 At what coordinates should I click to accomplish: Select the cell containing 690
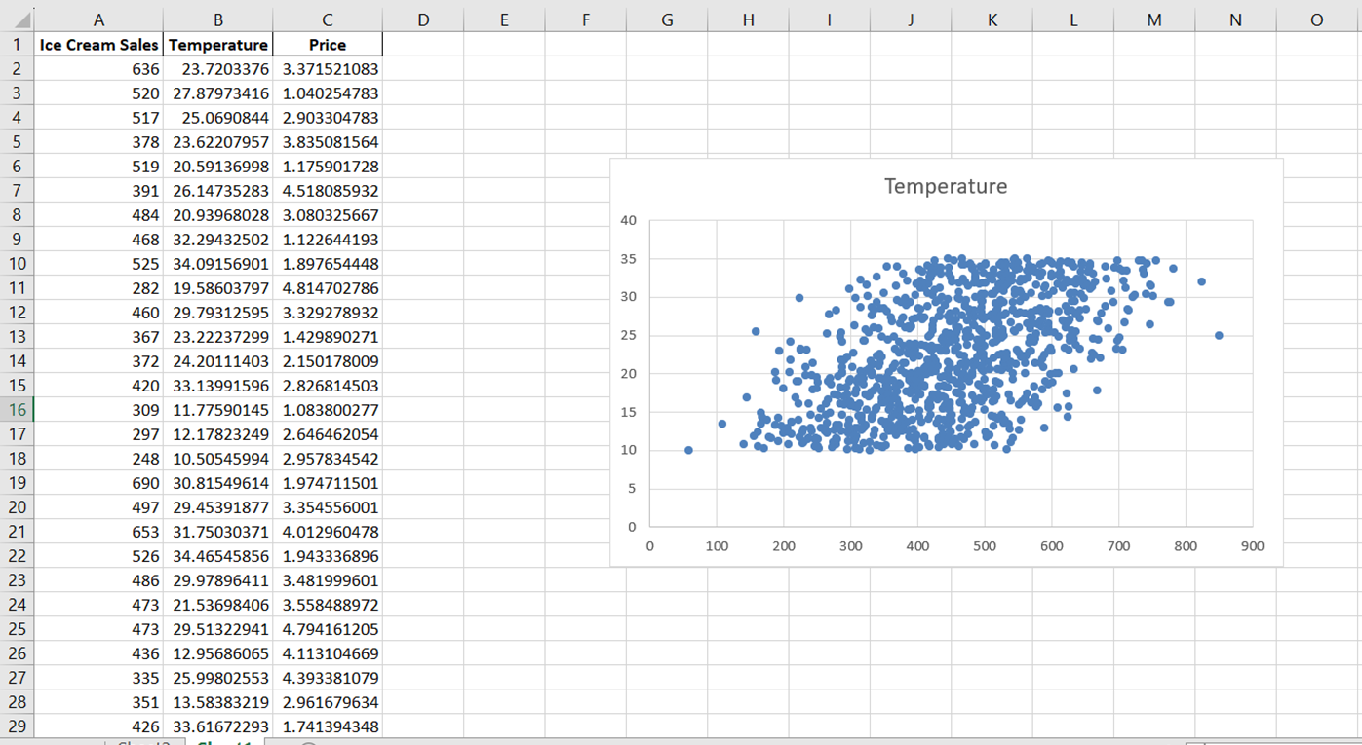(98, 482)
